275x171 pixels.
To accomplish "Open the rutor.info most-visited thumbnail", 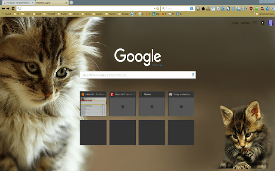I will tap(93, 104).
